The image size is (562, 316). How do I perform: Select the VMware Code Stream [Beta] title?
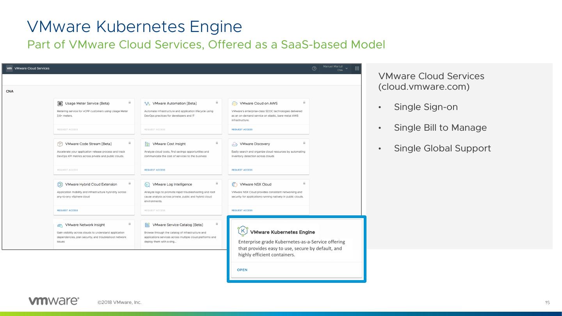click(x=89, y=144)
